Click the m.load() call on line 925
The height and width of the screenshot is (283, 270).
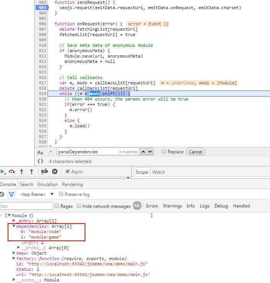click(80, 126)
